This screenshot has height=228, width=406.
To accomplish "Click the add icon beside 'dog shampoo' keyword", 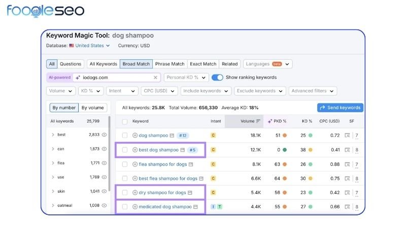I will point(135,135).
